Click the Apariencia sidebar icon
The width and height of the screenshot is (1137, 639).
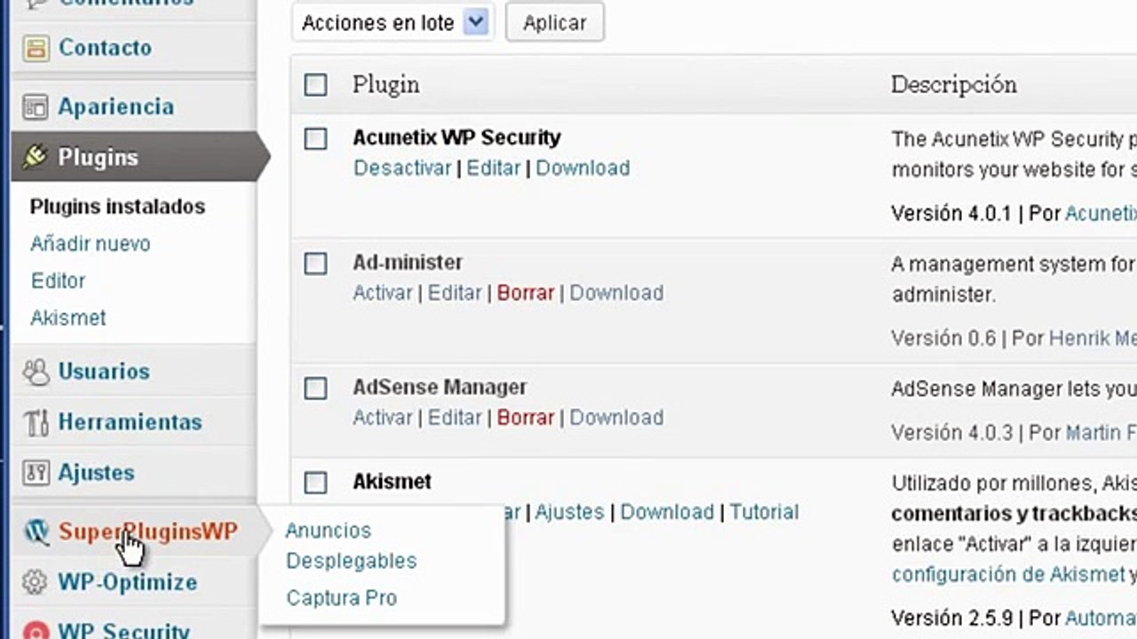(x=36, y=107)
